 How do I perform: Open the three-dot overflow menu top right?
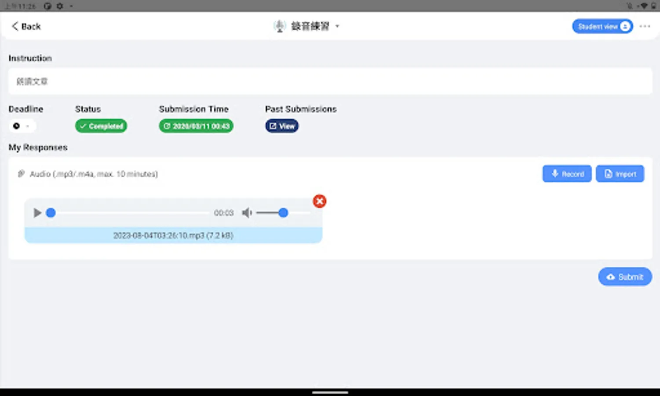pos(645,26)
